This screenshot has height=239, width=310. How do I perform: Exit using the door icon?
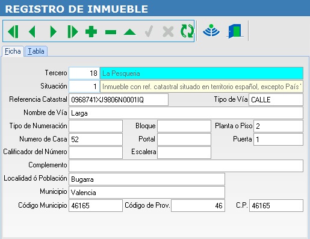pos(235,31)
